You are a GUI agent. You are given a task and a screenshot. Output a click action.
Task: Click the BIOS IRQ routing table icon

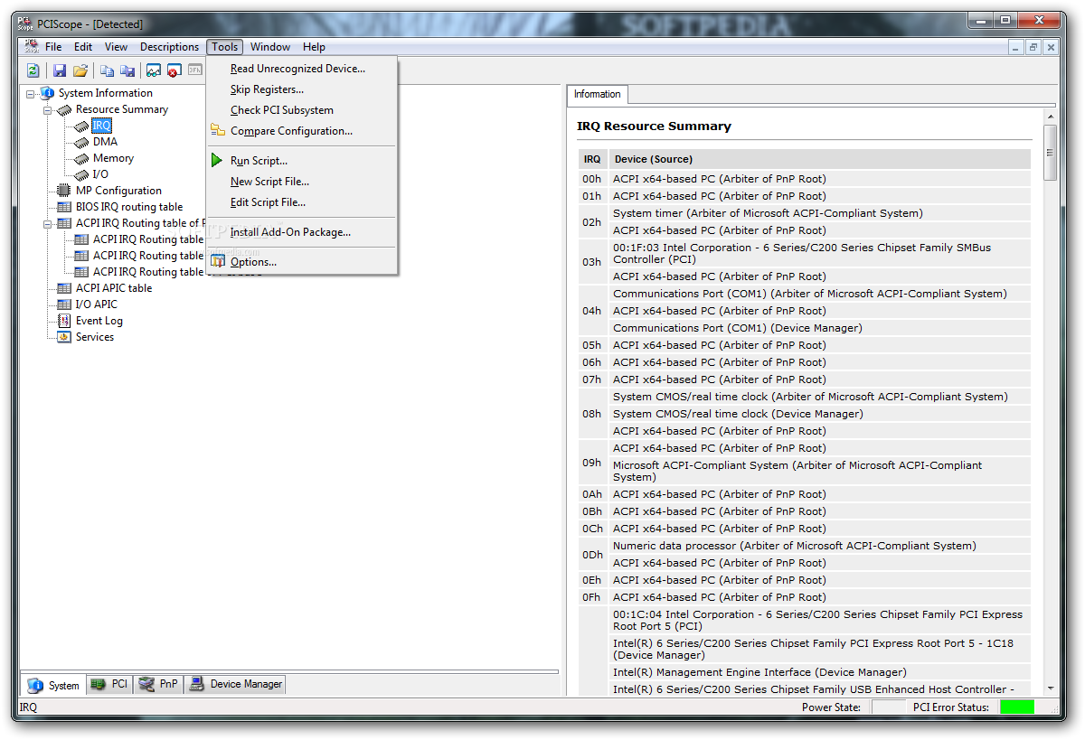(64, 207)
